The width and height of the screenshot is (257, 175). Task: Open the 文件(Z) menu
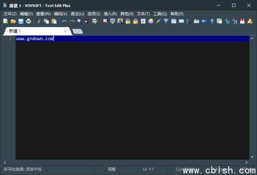pos(10,14)
